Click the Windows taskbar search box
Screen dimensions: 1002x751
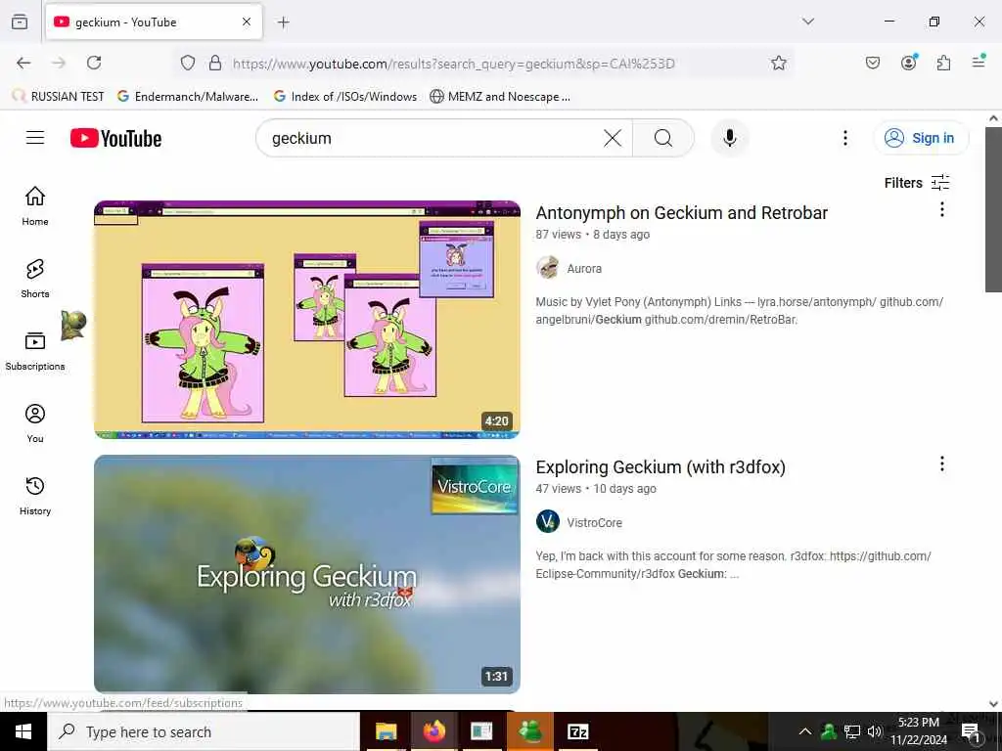click(x=204, y=731)
